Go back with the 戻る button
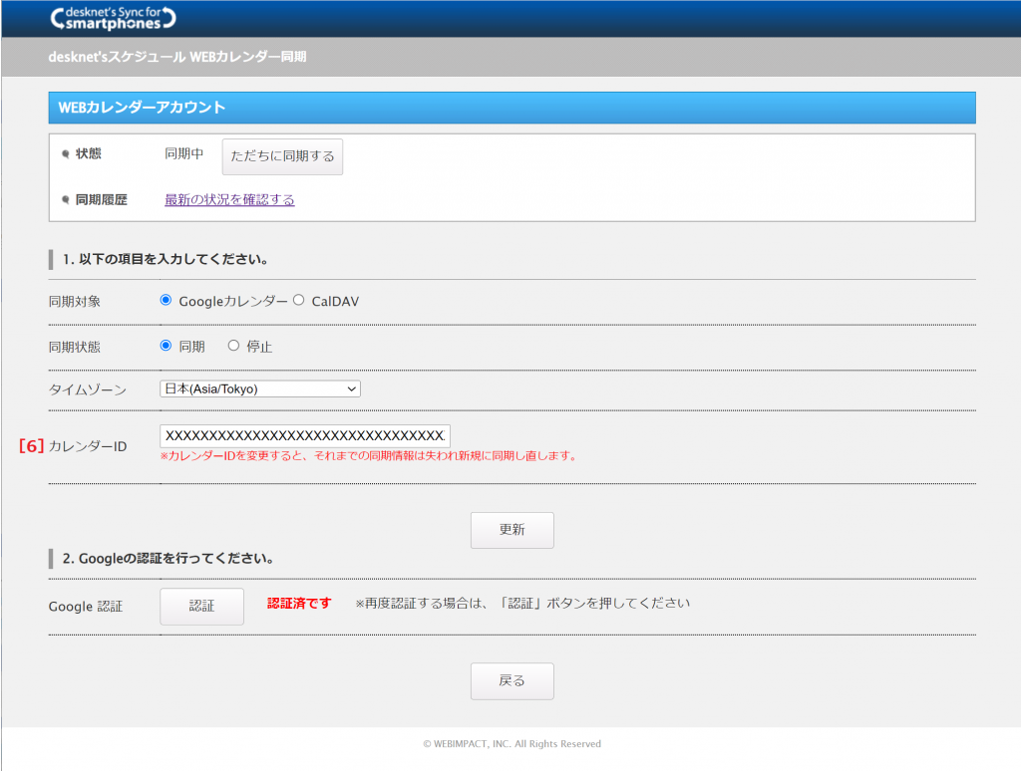This screenshot has width=1021, height=771. point(511,681)
